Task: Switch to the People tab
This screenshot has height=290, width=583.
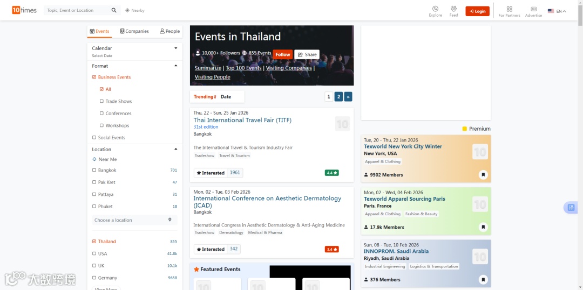Action: [170, 32]
